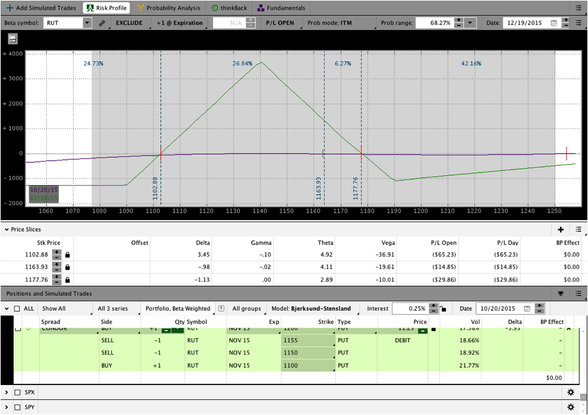The image size is (588, 415).
Task: Open the calendar picker for date 12/19/2015
Action: (x=553, y=23)
